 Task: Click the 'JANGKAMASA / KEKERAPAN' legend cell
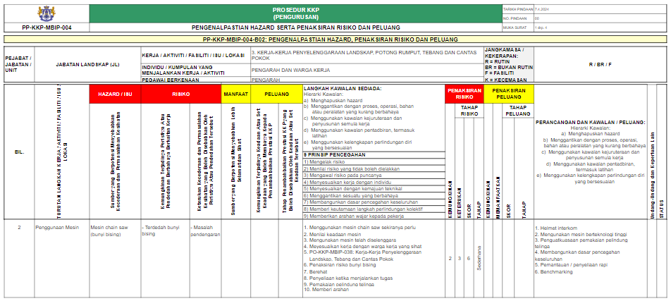[x=509, y=64]
